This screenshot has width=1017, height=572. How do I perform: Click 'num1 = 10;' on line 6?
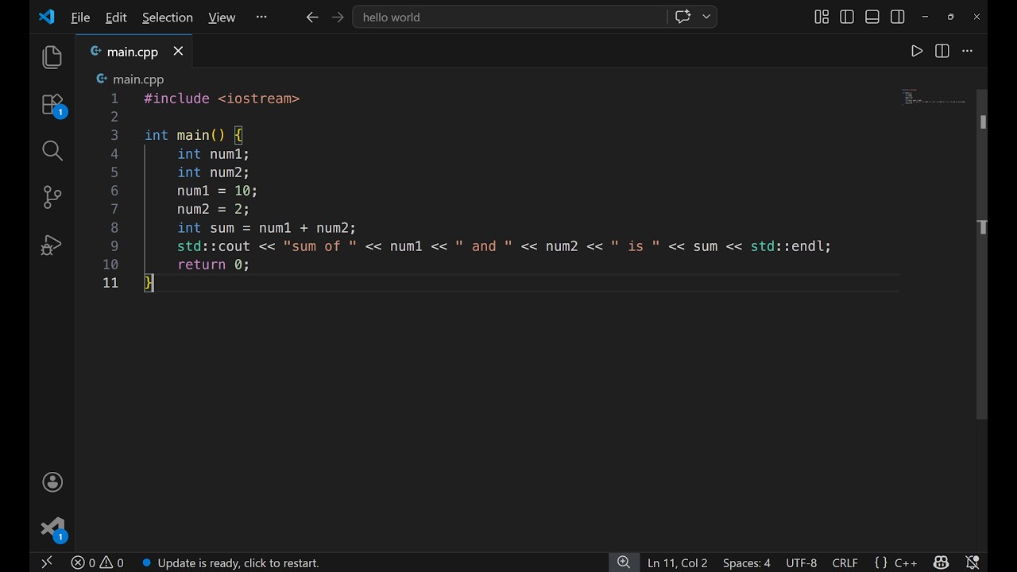pos(217,191)
